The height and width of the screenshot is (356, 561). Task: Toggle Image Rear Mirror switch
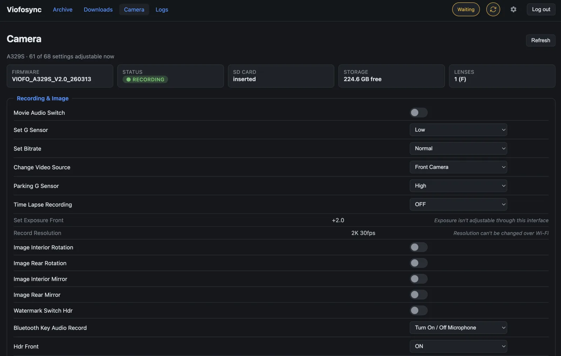click(419, 294)
